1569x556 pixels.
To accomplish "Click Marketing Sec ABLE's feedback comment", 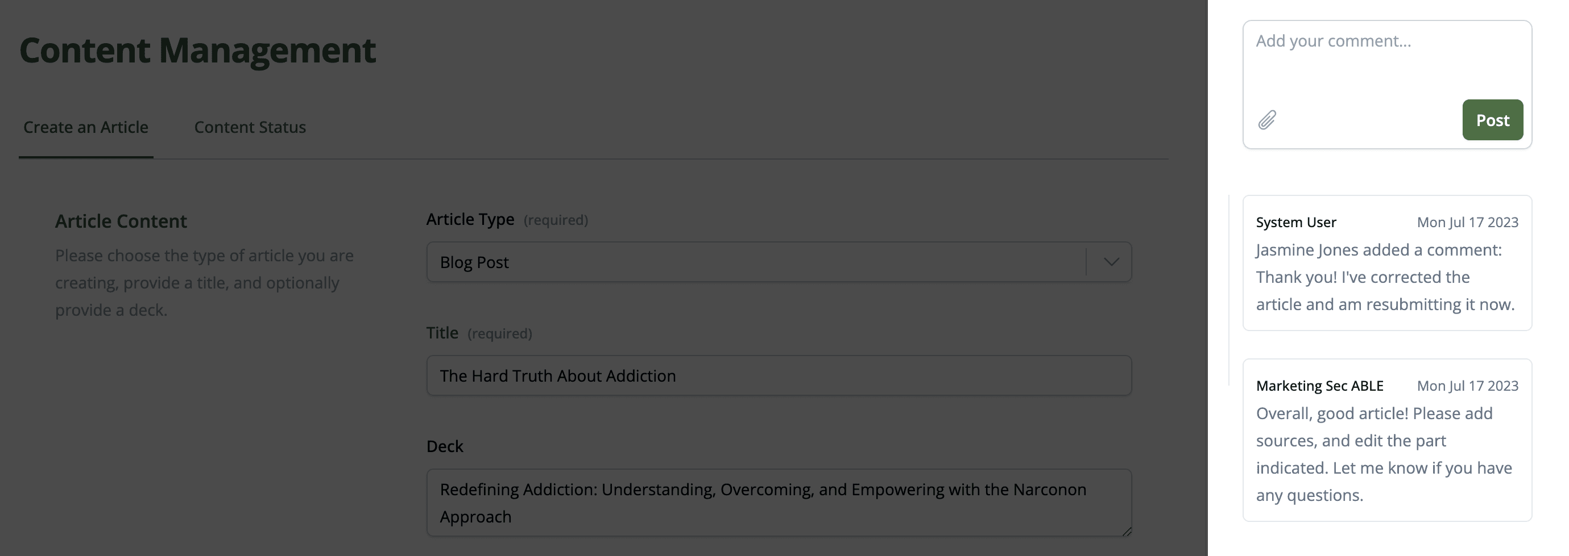I will (x=1387, y=440).
